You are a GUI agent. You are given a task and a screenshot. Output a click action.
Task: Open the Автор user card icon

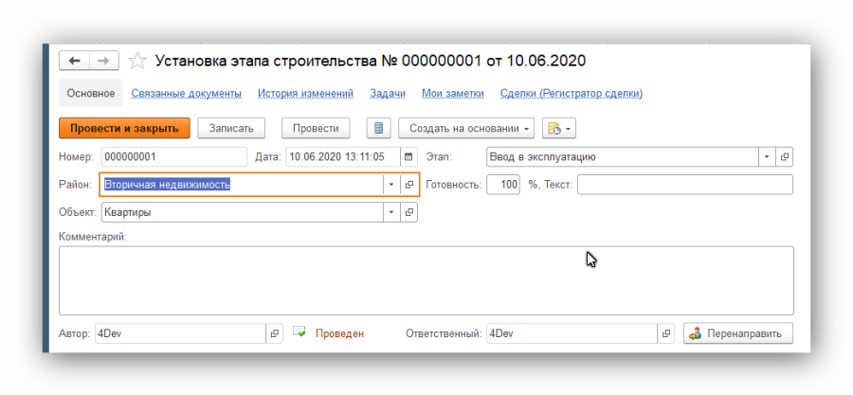click(276, 333)
